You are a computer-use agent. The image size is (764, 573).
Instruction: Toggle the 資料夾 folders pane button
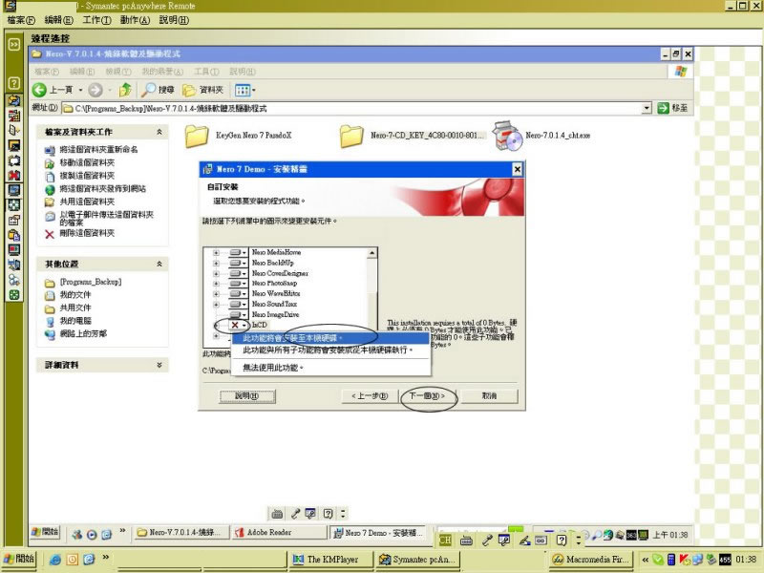coord(202,90)
